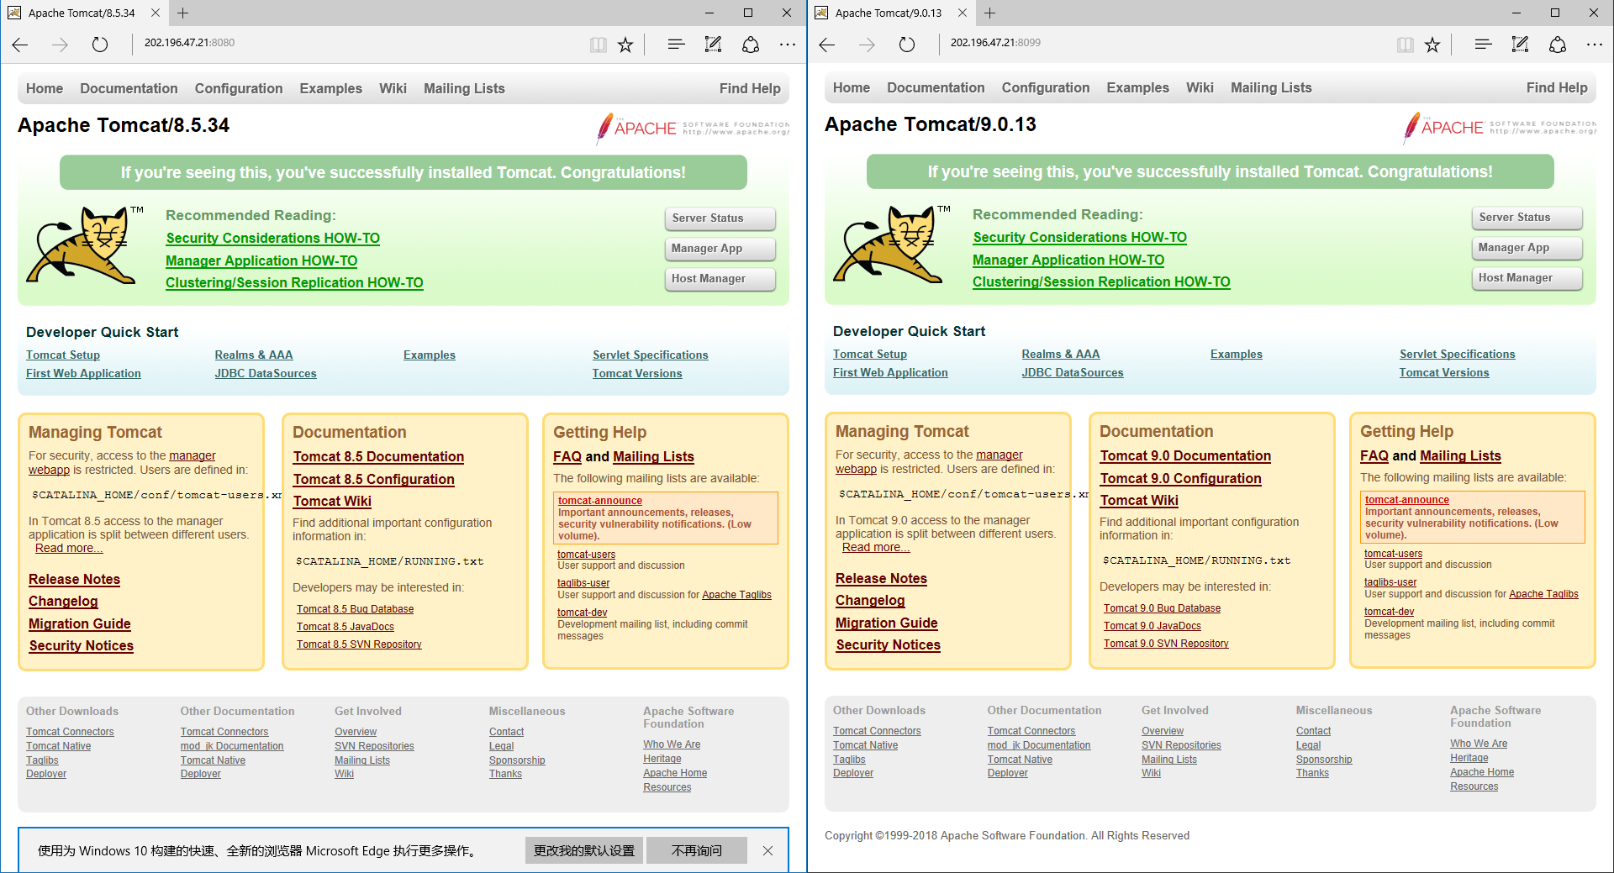Click Back arrow in Tomcat 8.5.34 window
The image size is (1614, 873).
pos(20,45)
